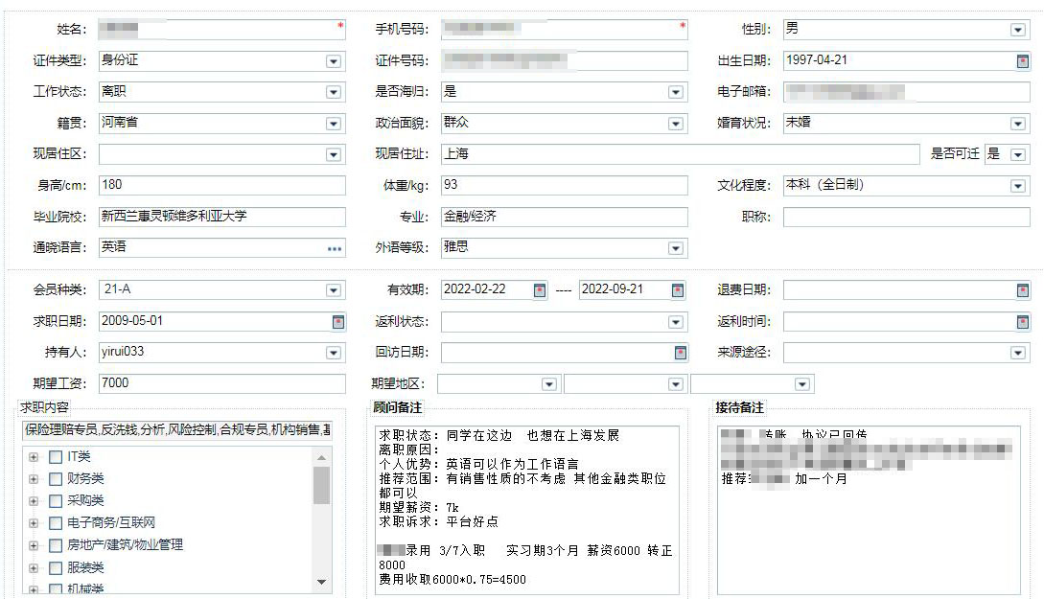This screenshot has width=1044, height=599.
Task: Expand the 财务类 tree node
Action: [34, 478]
